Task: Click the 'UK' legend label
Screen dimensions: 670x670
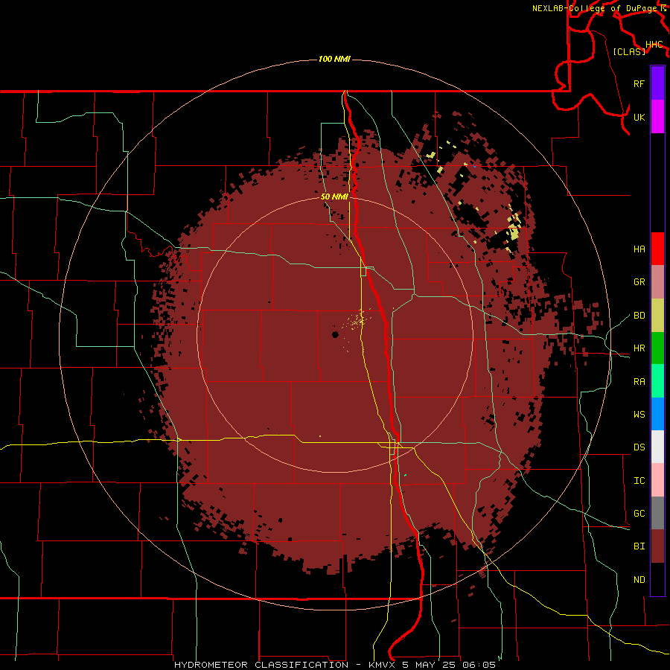Action: point(639,117)
